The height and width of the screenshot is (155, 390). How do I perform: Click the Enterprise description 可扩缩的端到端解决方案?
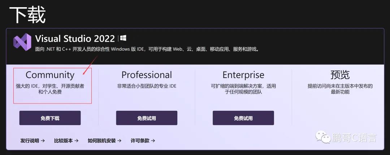point(243,89)
